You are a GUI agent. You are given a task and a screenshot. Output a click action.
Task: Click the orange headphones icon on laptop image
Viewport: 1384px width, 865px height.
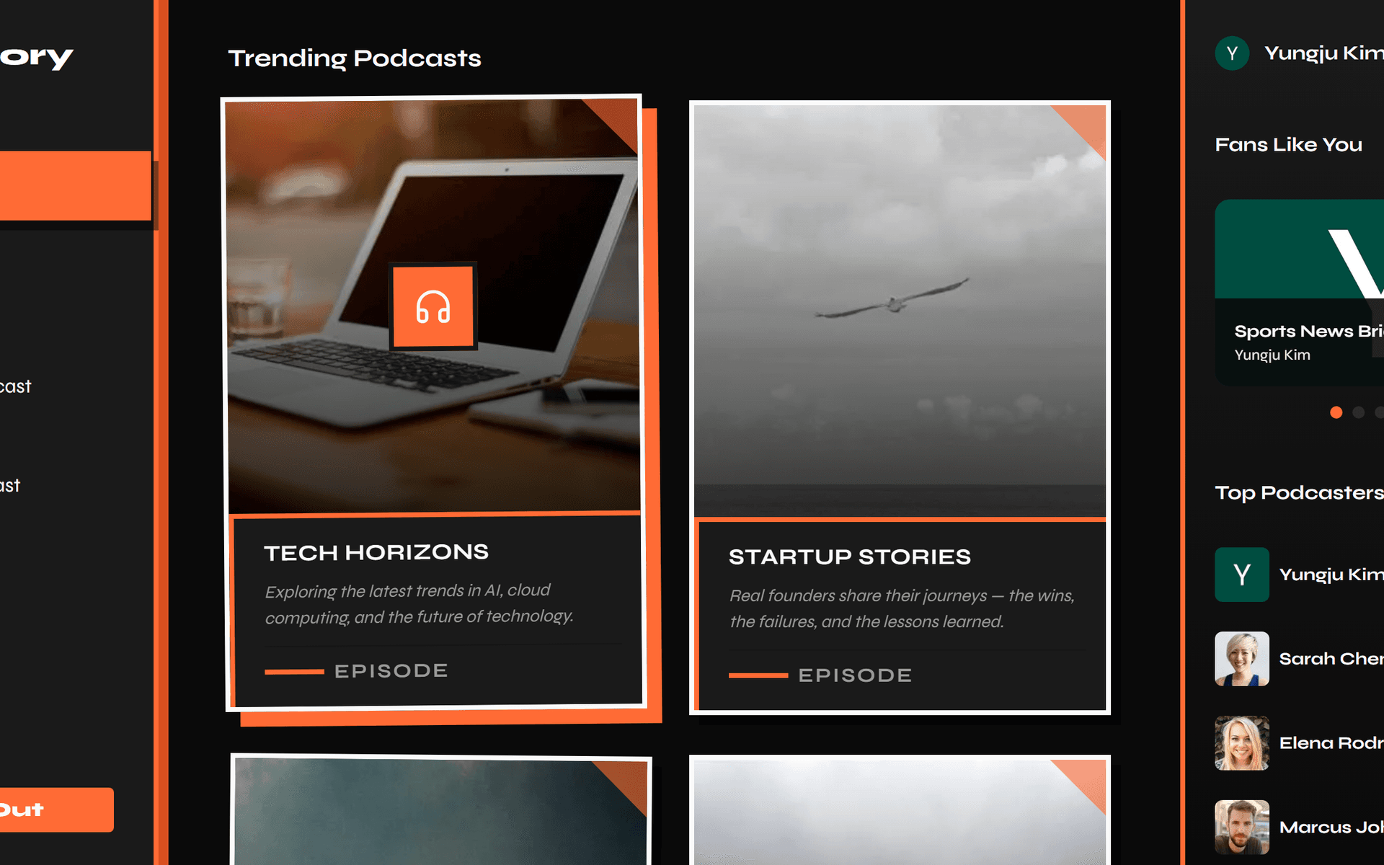coord(433,306)
